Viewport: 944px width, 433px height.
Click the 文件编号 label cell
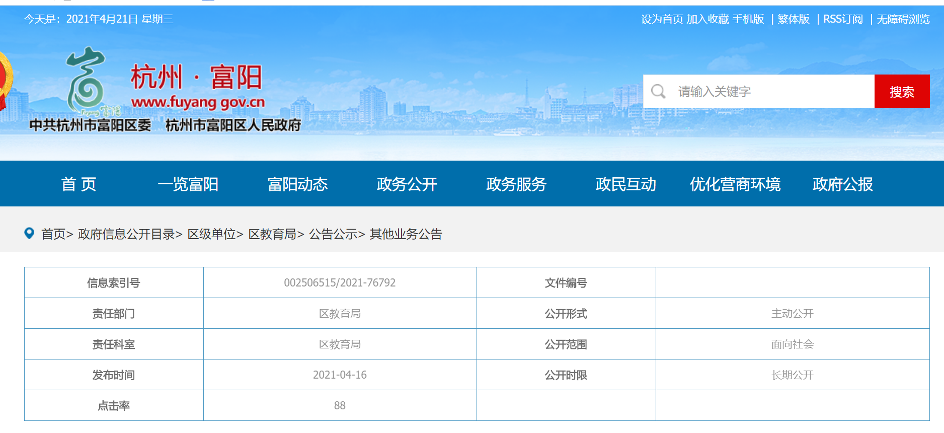pyautogui.click(x=566, y=283)
